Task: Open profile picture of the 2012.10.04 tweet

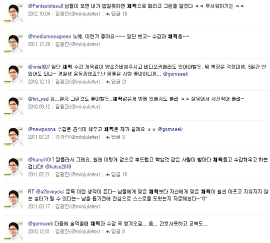Action: coord(13,14)
